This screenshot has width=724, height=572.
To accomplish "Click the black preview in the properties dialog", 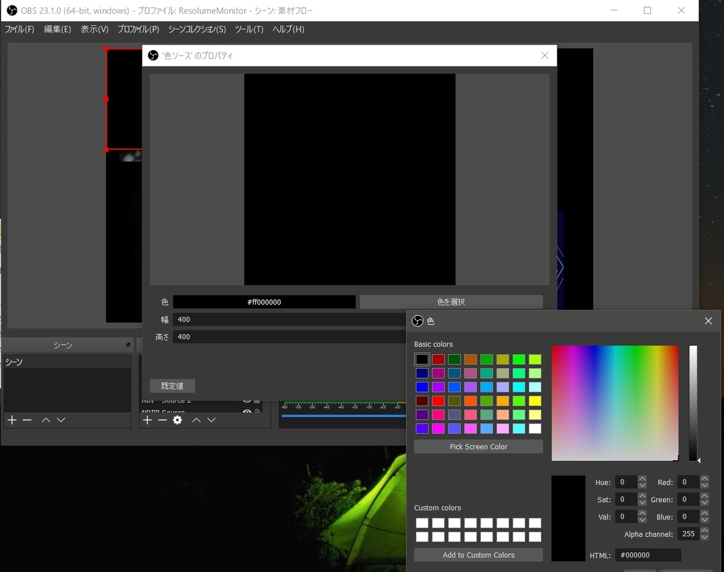I will [x=350, y=179].
